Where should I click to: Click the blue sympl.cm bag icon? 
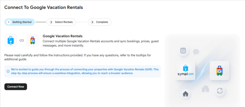pyautogui.click(x=11, y=40)
